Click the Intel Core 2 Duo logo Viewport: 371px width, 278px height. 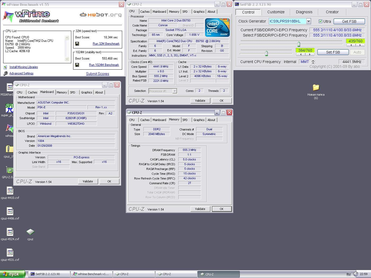click(x=217, y=27)
